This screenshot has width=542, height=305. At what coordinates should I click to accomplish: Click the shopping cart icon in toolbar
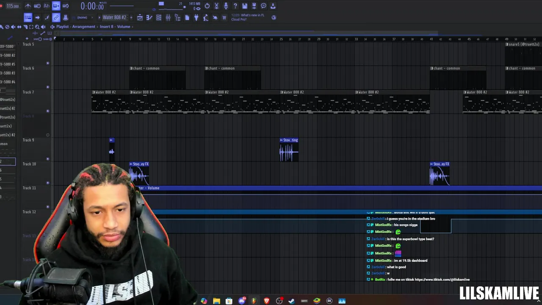[x=224, y=17]
